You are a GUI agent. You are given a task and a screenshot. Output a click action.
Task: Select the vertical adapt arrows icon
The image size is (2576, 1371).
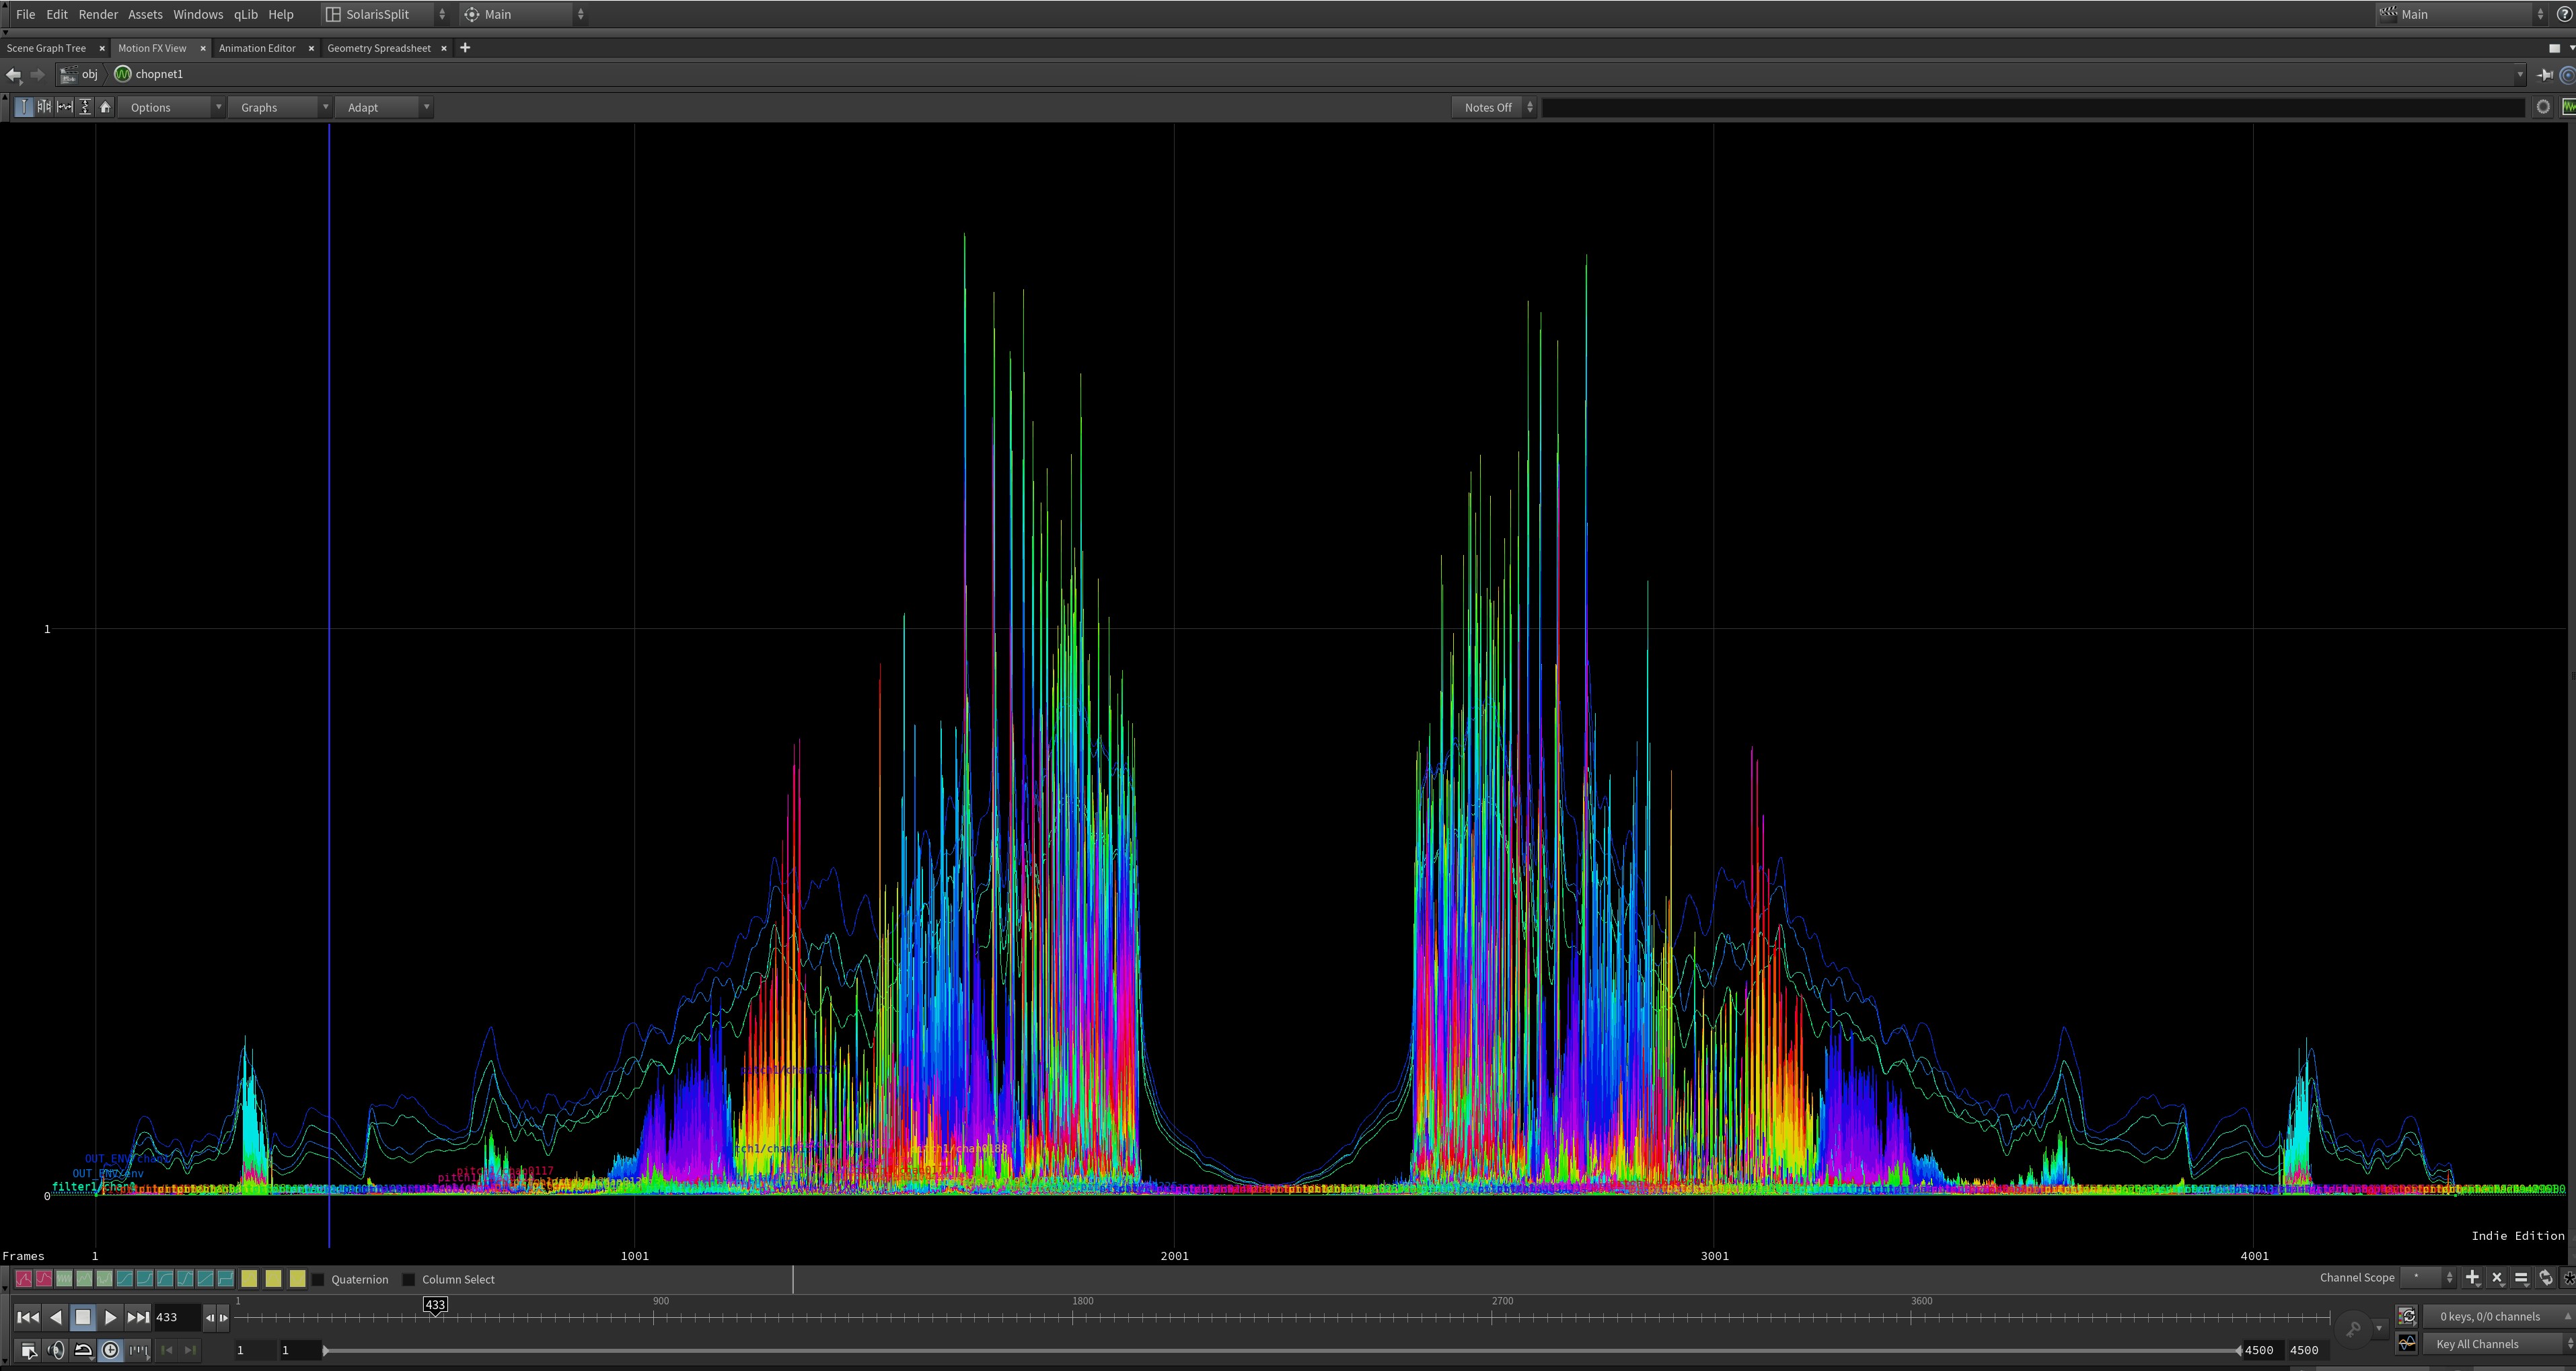[85, 107]
